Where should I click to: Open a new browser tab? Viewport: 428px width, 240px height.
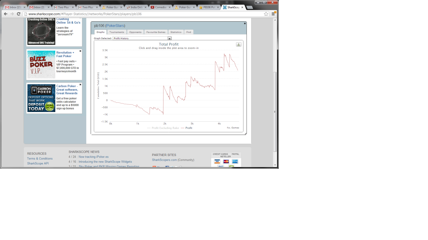pyautogui.click(x=250, y=7)
